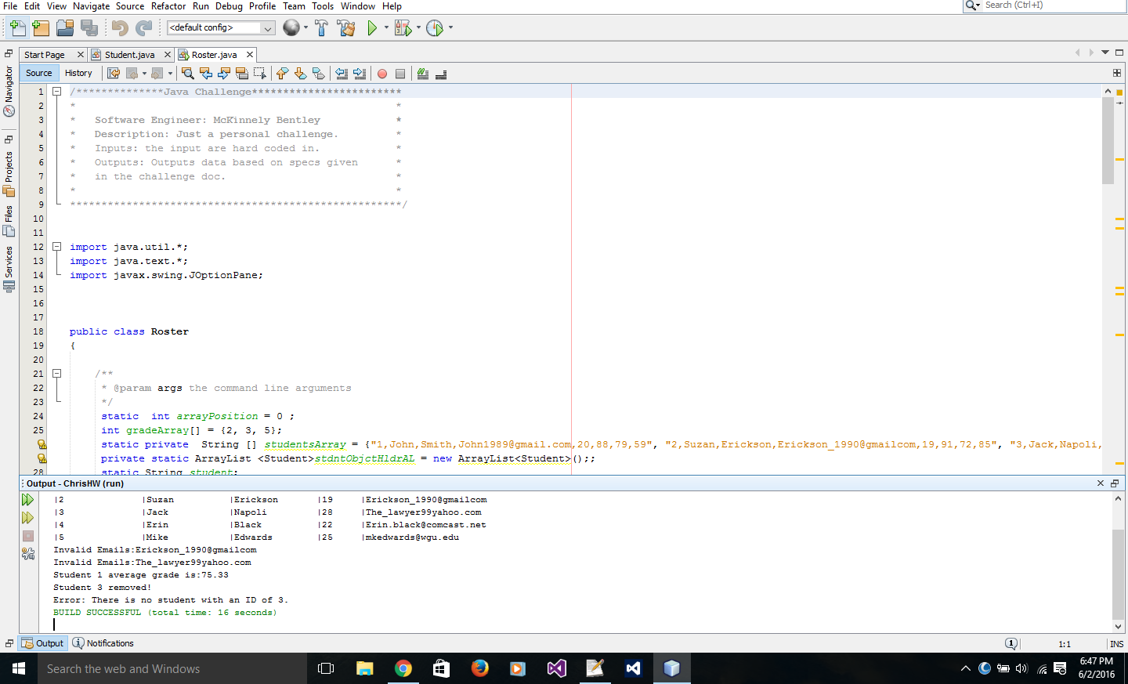Expand the Debug Project dropdown arrow
Viewport: 1128px width, 684px height.
tap(418, 28)
